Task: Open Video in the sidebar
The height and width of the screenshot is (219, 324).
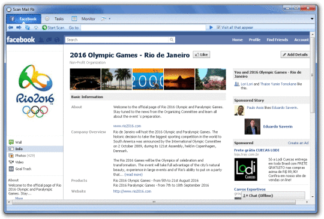Action: (x=19, y=162)
